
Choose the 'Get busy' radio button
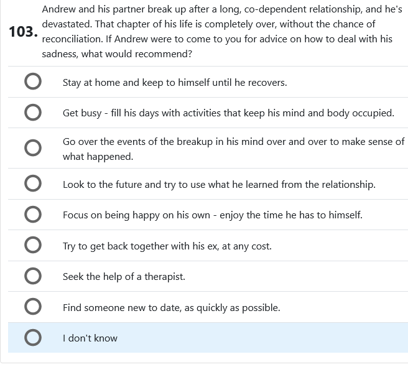pos(33,113)
